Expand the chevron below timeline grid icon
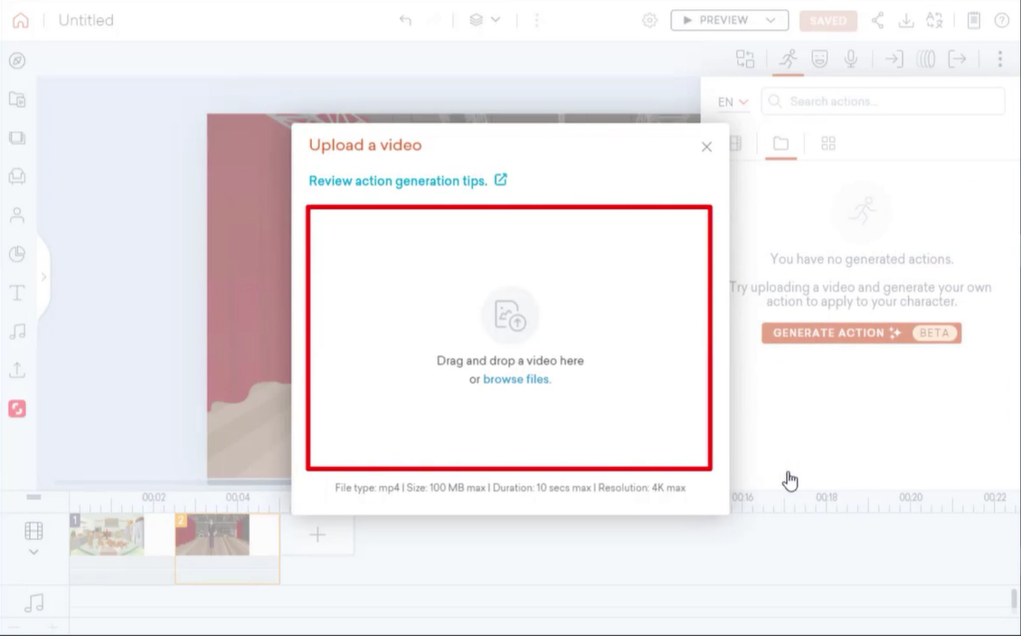This screenshot has width=1021, height=636. [x=33, y=552]
